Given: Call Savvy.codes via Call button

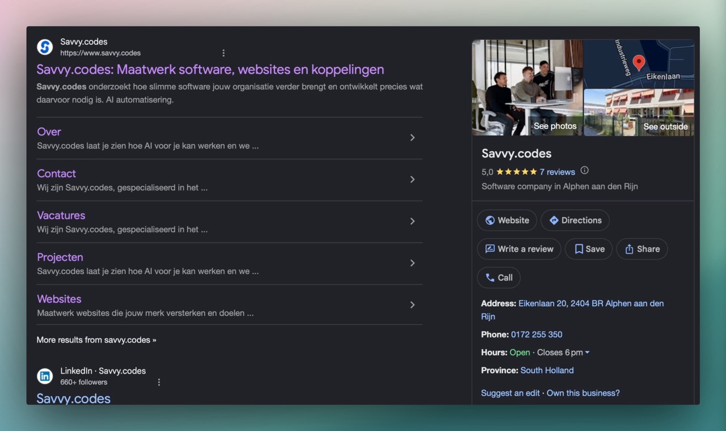Looking at the screenshot, I should (499, 278).
